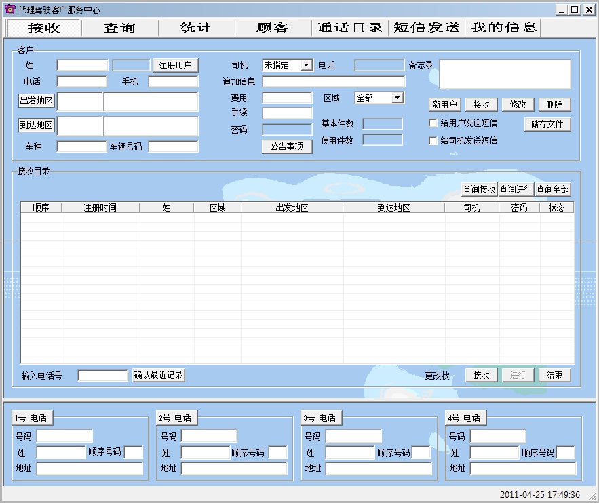The width and height of the screenshot is (599, 503).
Task: Click the 查询进行 button
Action: [x=516, y=189]
